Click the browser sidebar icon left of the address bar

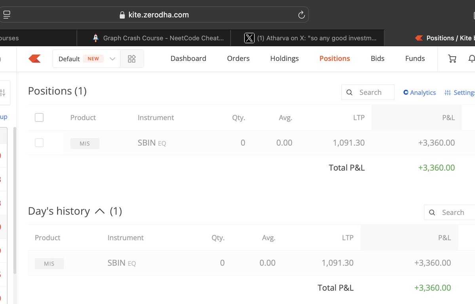coord(7,15)
